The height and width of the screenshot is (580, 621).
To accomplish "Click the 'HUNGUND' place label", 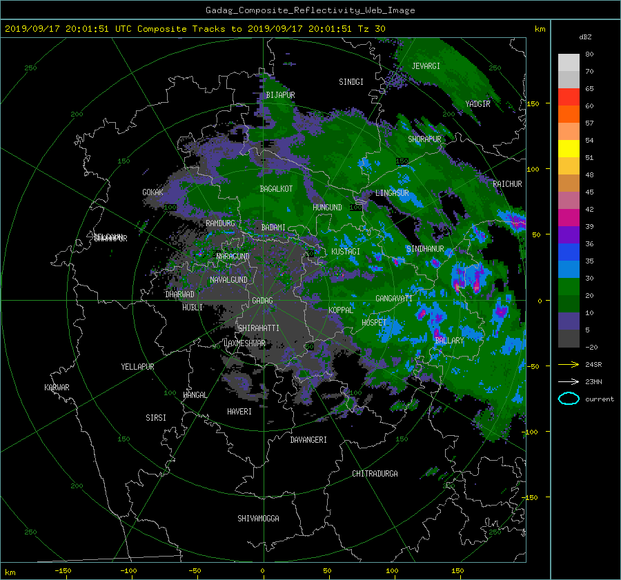I will point(327,208).
